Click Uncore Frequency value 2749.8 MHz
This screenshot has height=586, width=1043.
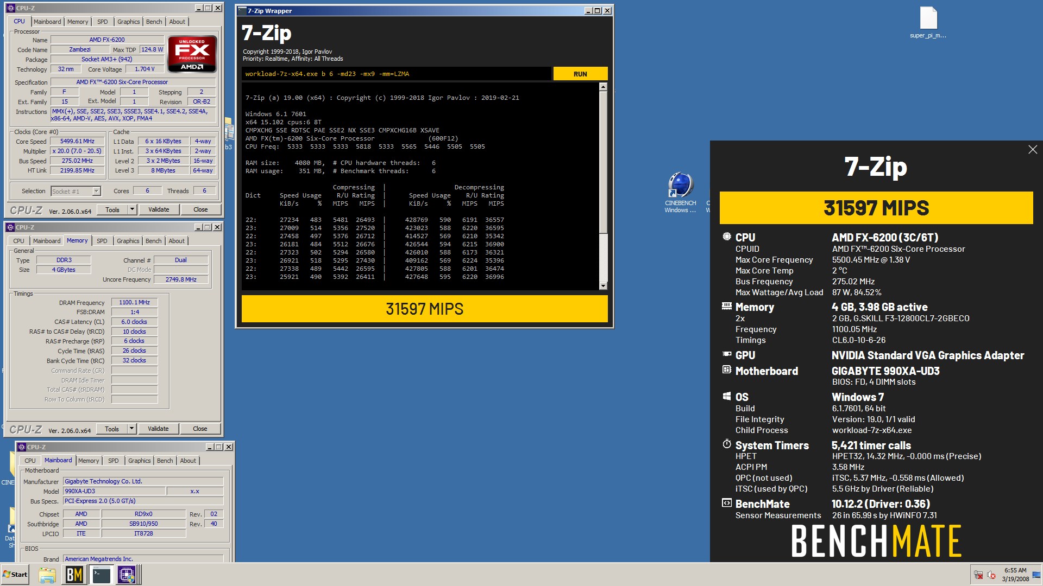pyautogui.click(x=181, y=279)
